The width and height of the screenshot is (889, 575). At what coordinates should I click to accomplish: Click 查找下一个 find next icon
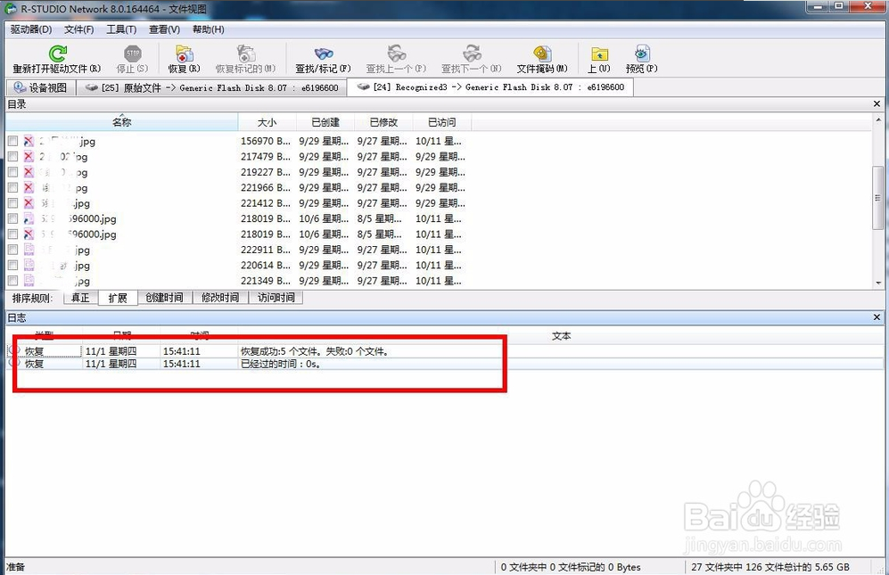click(x=472, y=53)
